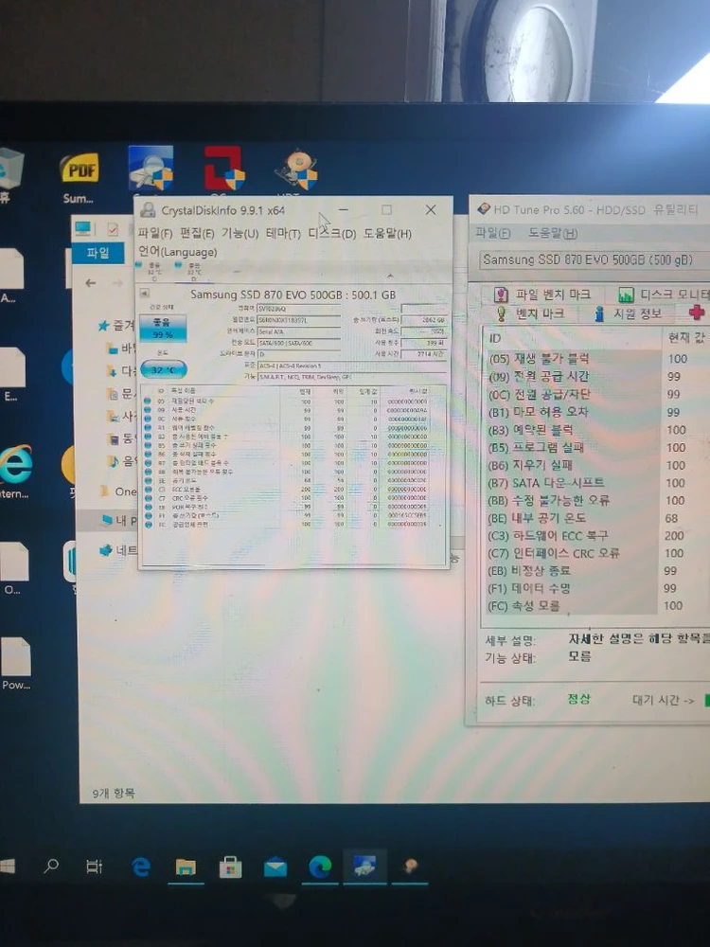Open the Pow... document on the desktop
The height and width of the screenshot is (947, 710).
tap(15, 663)
